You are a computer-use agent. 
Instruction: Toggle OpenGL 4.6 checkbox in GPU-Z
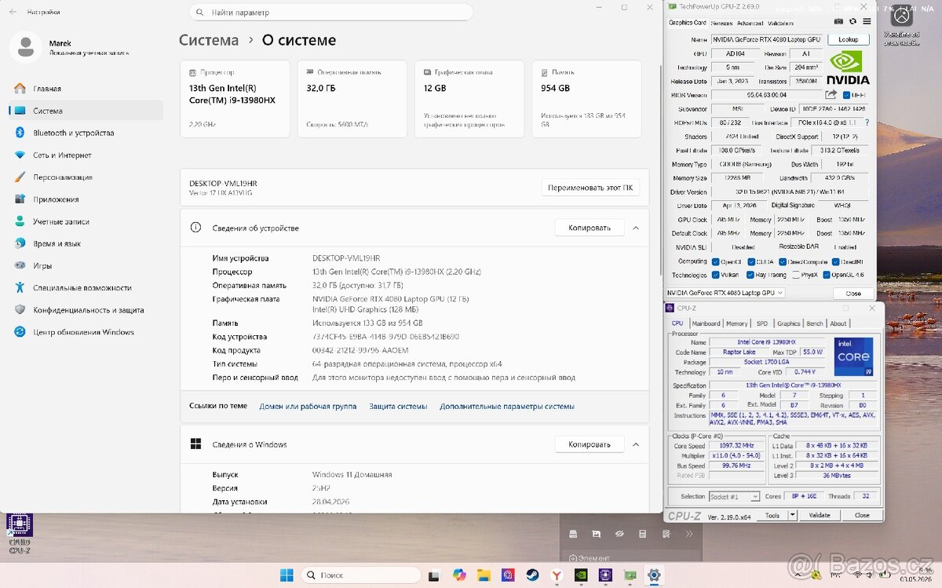click(x=827, y=275)
